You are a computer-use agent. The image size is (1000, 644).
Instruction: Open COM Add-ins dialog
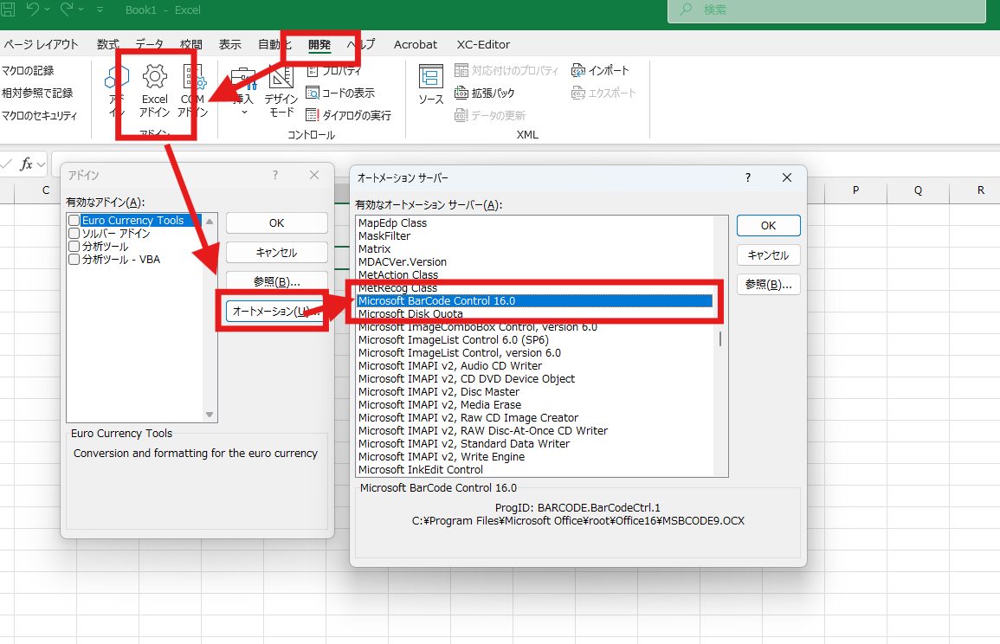(192, 91)
